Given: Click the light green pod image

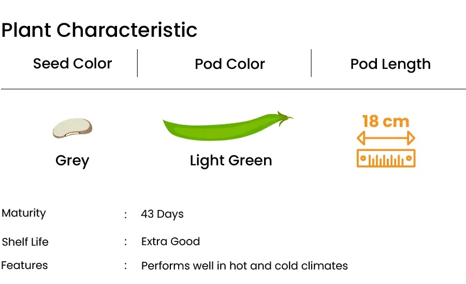Looking at the screenshot, I should 228,126.
